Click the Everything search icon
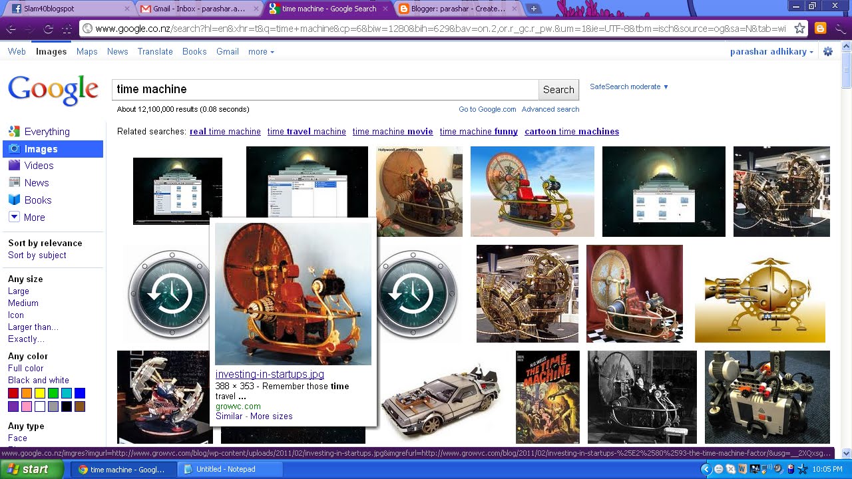 click(14, 131)
